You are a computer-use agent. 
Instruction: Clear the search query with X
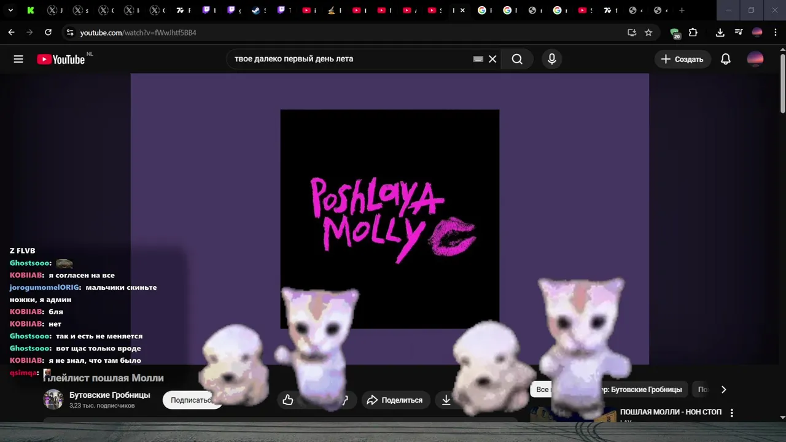(492, 59)
